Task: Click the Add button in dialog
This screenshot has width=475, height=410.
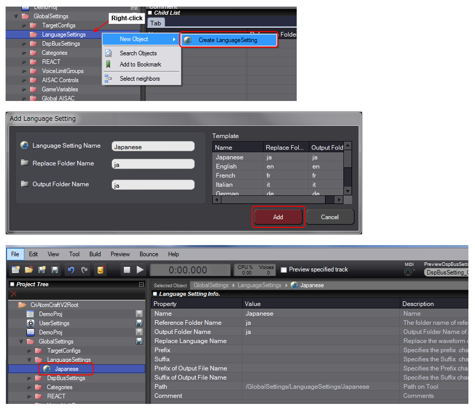Action: (x=278, y=217)
